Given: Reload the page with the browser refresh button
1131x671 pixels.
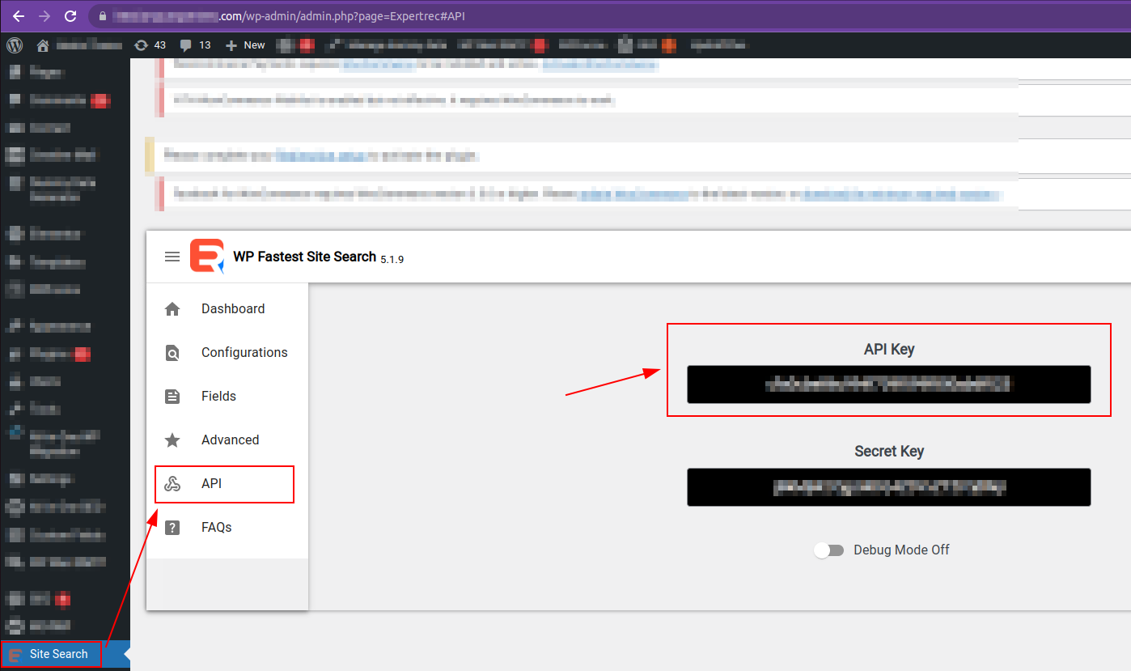Looking at the screenshot, I should point(71,15).
